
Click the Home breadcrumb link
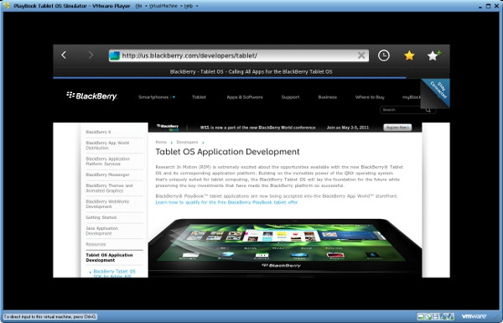[x=161, y=142]
